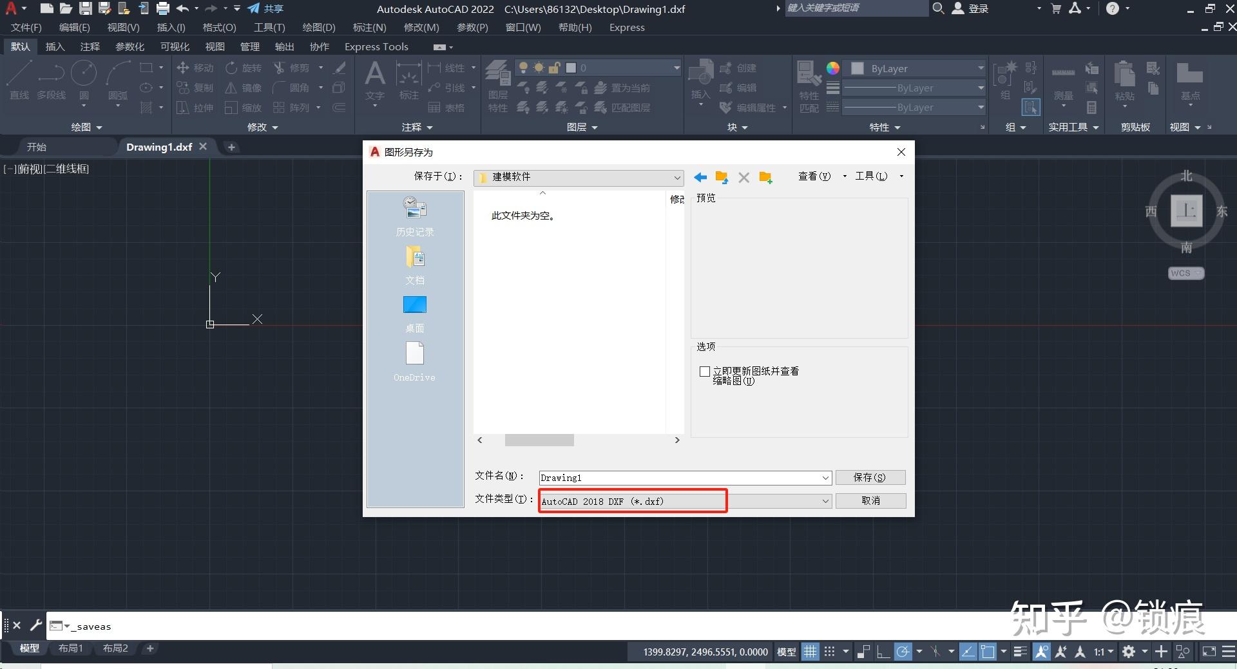Switch to the 插入 ribbon tab
The height and width of the screenshot is (669, 1237).
(55, 46)
